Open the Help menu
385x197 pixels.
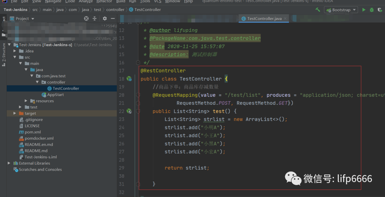[188, 1]
